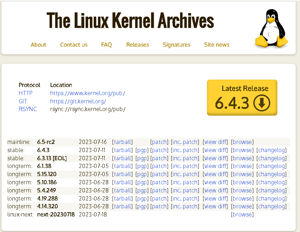Open the GIT protocol link
Viewport: 300px width, 232px height.
(23, 101)
